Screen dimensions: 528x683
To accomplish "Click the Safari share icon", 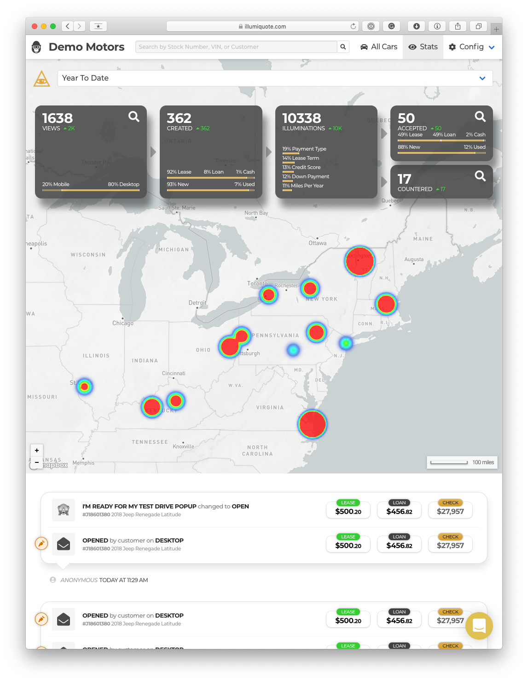I will 458,26.
